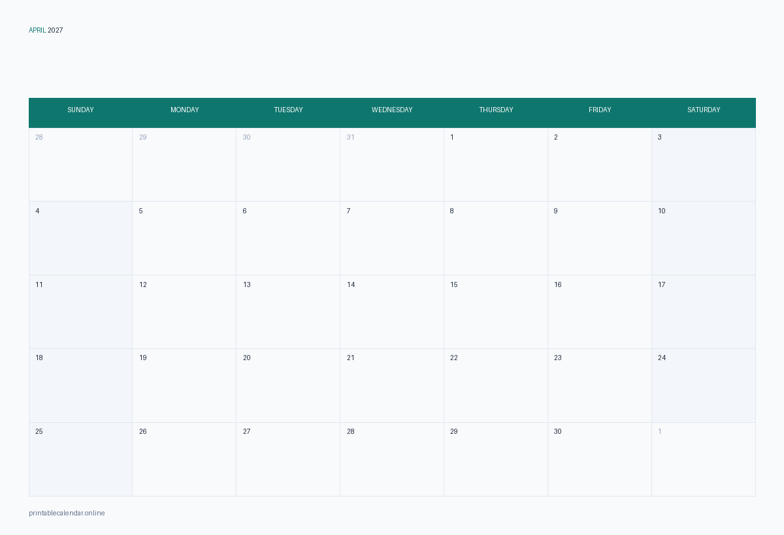The height and width of the screenshot is (535, 784).
Task: Click date 26 under Monday
Action: [143, 432]
